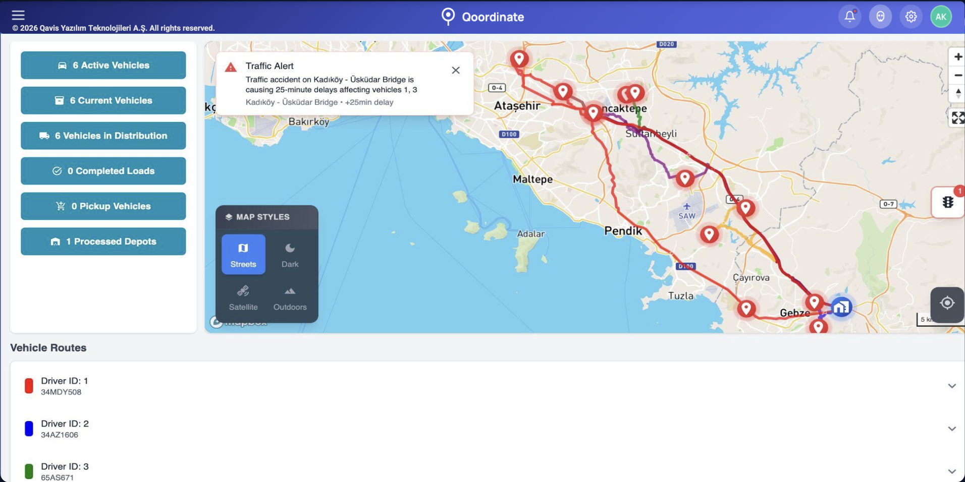Zoom in on the map
Screen dimensions: 965x482
click(957, 57)
